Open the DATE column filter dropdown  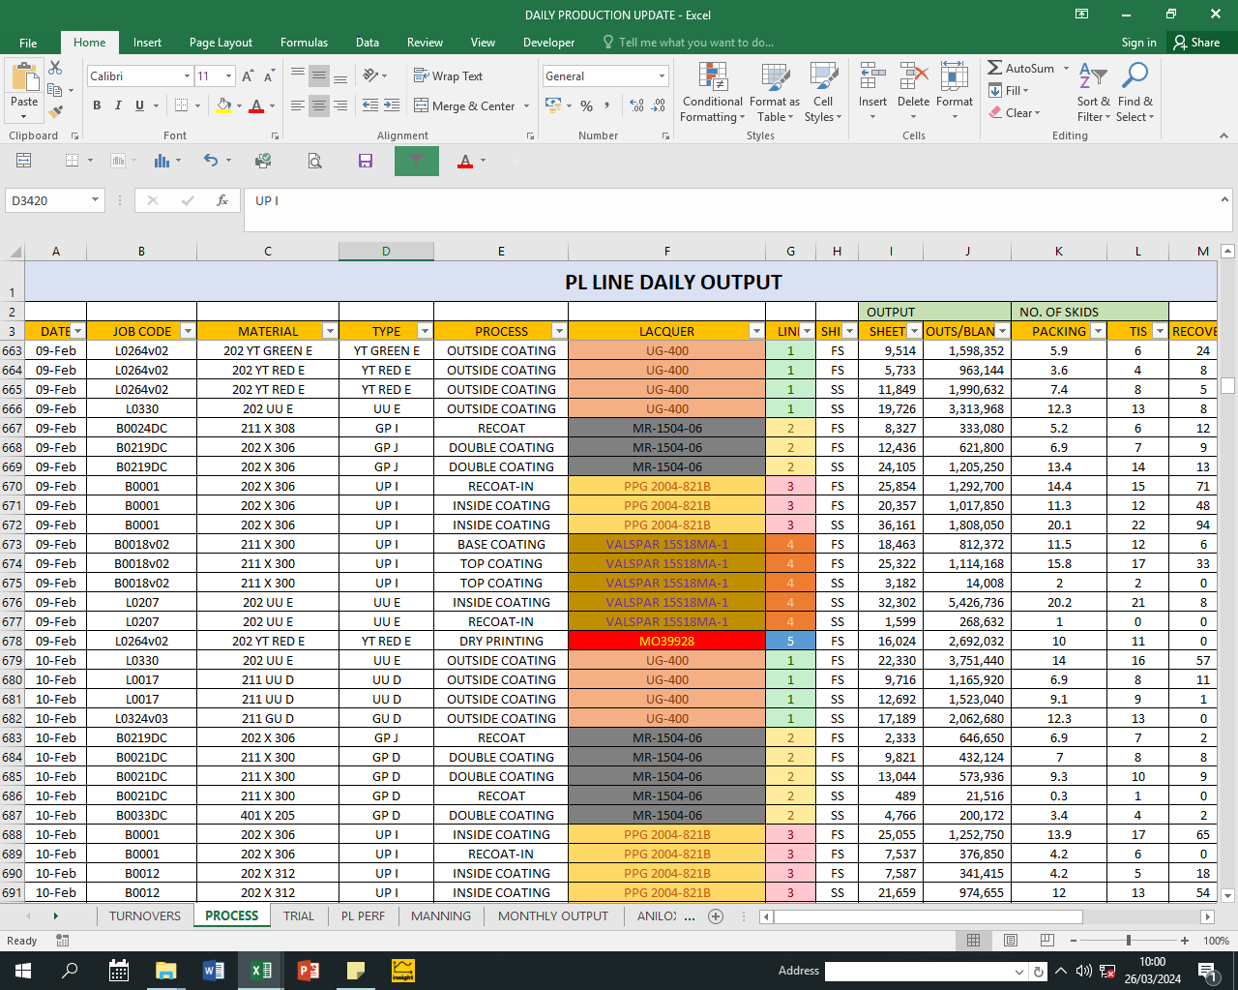(x=78, y=331)
